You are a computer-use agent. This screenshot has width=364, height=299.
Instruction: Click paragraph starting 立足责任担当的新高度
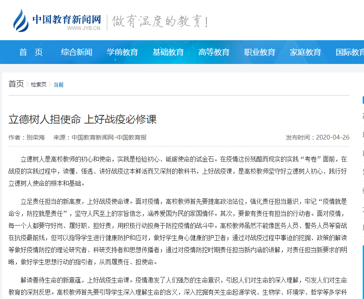click(x=178, y=232)
